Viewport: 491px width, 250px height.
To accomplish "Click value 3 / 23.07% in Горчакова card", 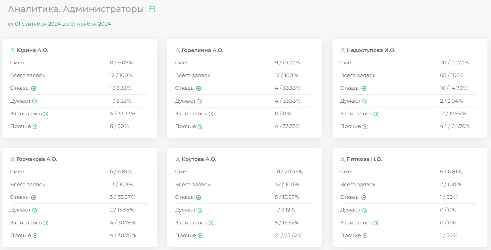I will pyautogui.click(x=123, y=197).
